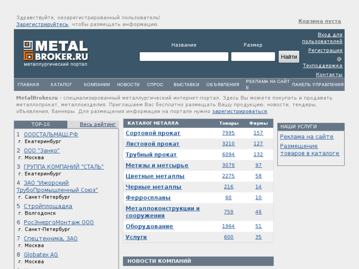Screen dimensions: 359x269
Task: Open Спецтехника, ЗАО link
Action: coord(50,238)
